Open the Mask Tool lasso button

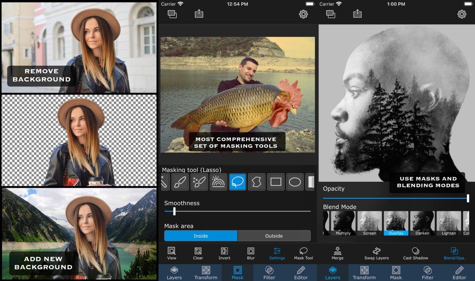304,254
